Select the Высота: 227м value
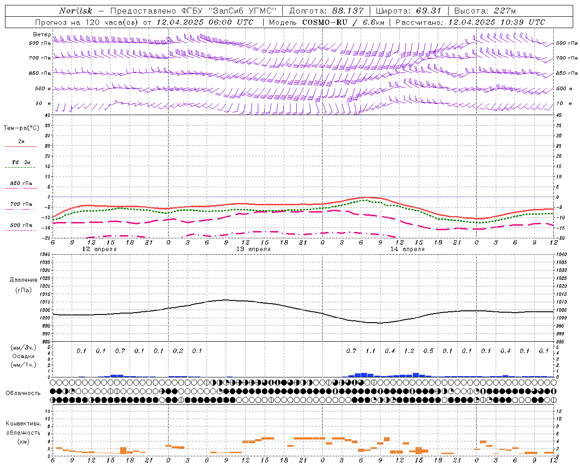This screenshot has width=580, height=464. click(485, 11)
